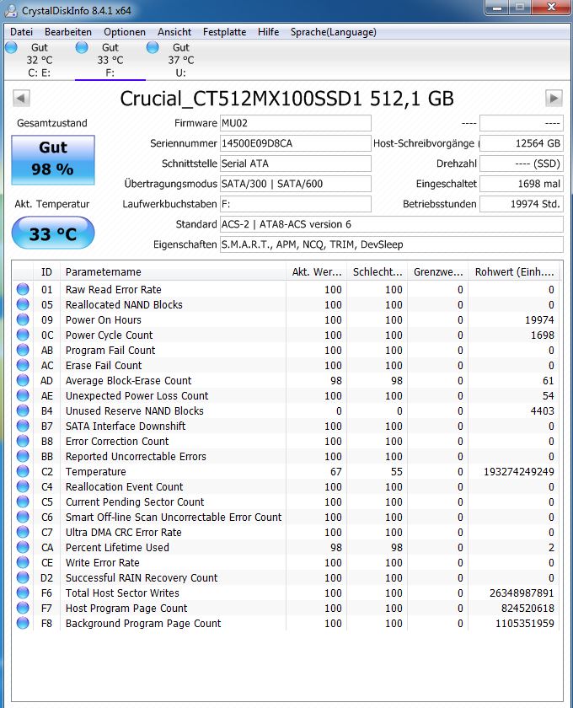Click status icon of Unused Reserve NAND Blocks
The width and height of the screenshot is (573, 708).
click(x=23, y=411)
